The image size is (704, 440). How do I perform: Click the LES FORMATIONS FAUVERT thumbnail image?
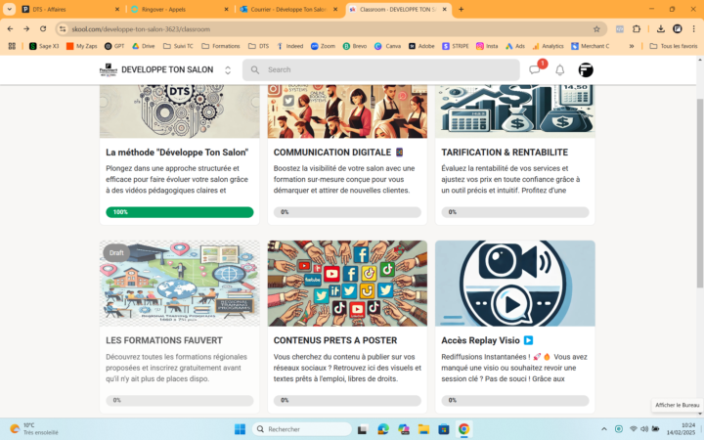[180, 284]
